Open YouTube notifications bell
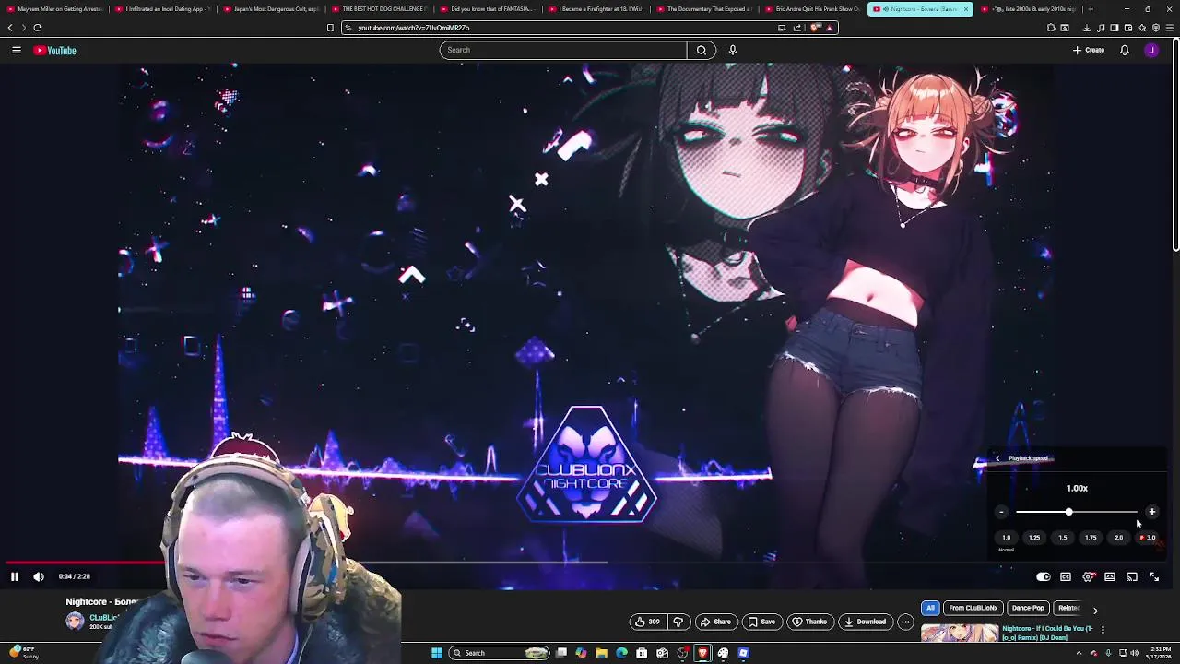 (1125, 50)
